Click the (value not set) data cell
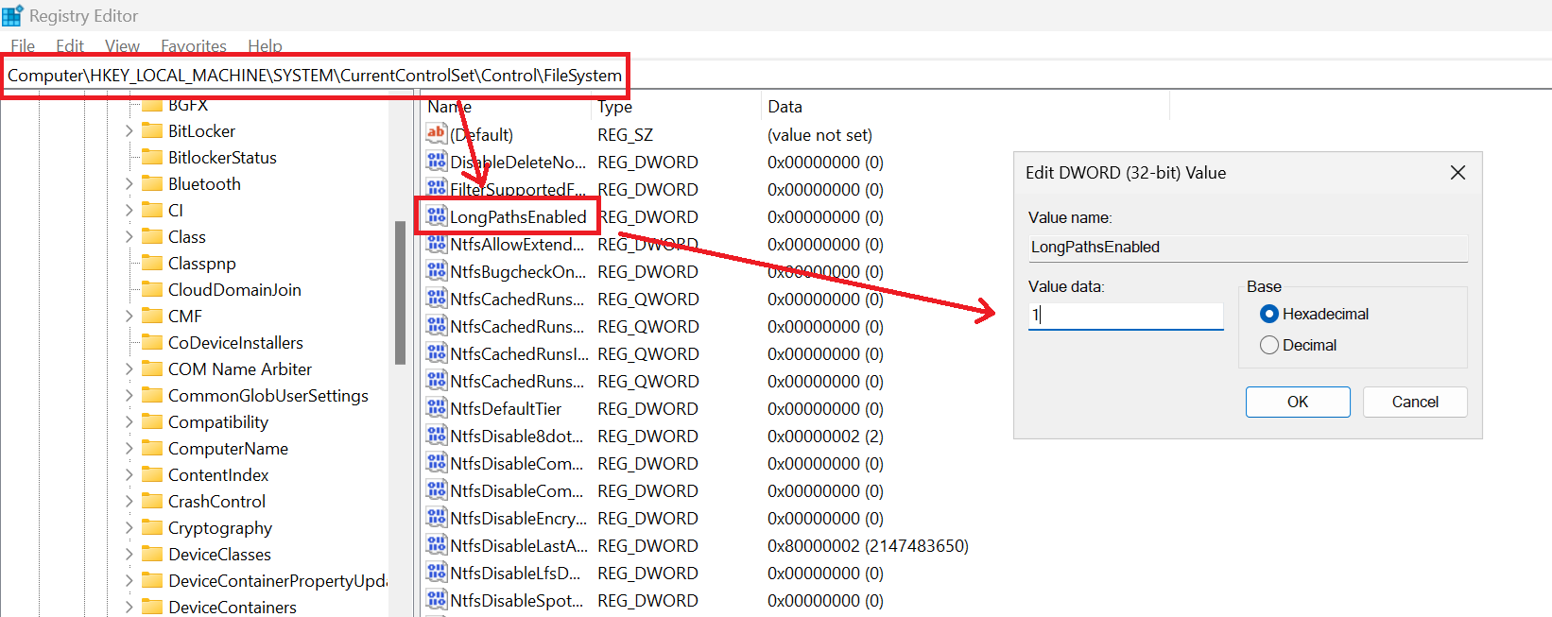1552x617 pixels. [x=819, y=134]
